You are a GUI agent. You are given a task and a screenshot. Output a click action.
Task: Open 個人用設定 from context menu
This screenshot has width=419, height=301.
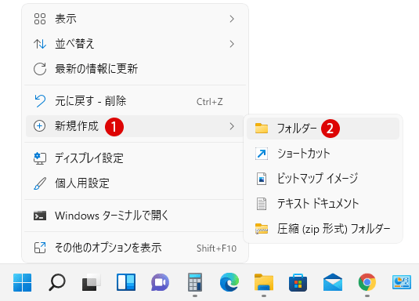135,183
